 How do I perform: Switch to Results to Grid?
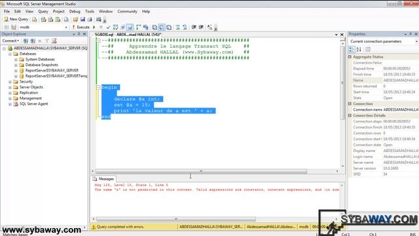click(x=162, y=27)
